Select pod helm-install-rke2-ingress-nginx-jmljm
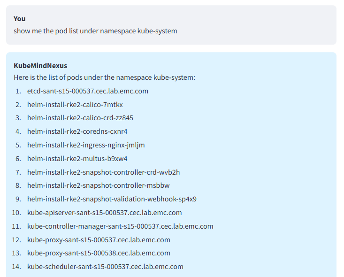This screenshot has width=344, height=277. click(86, 145)
